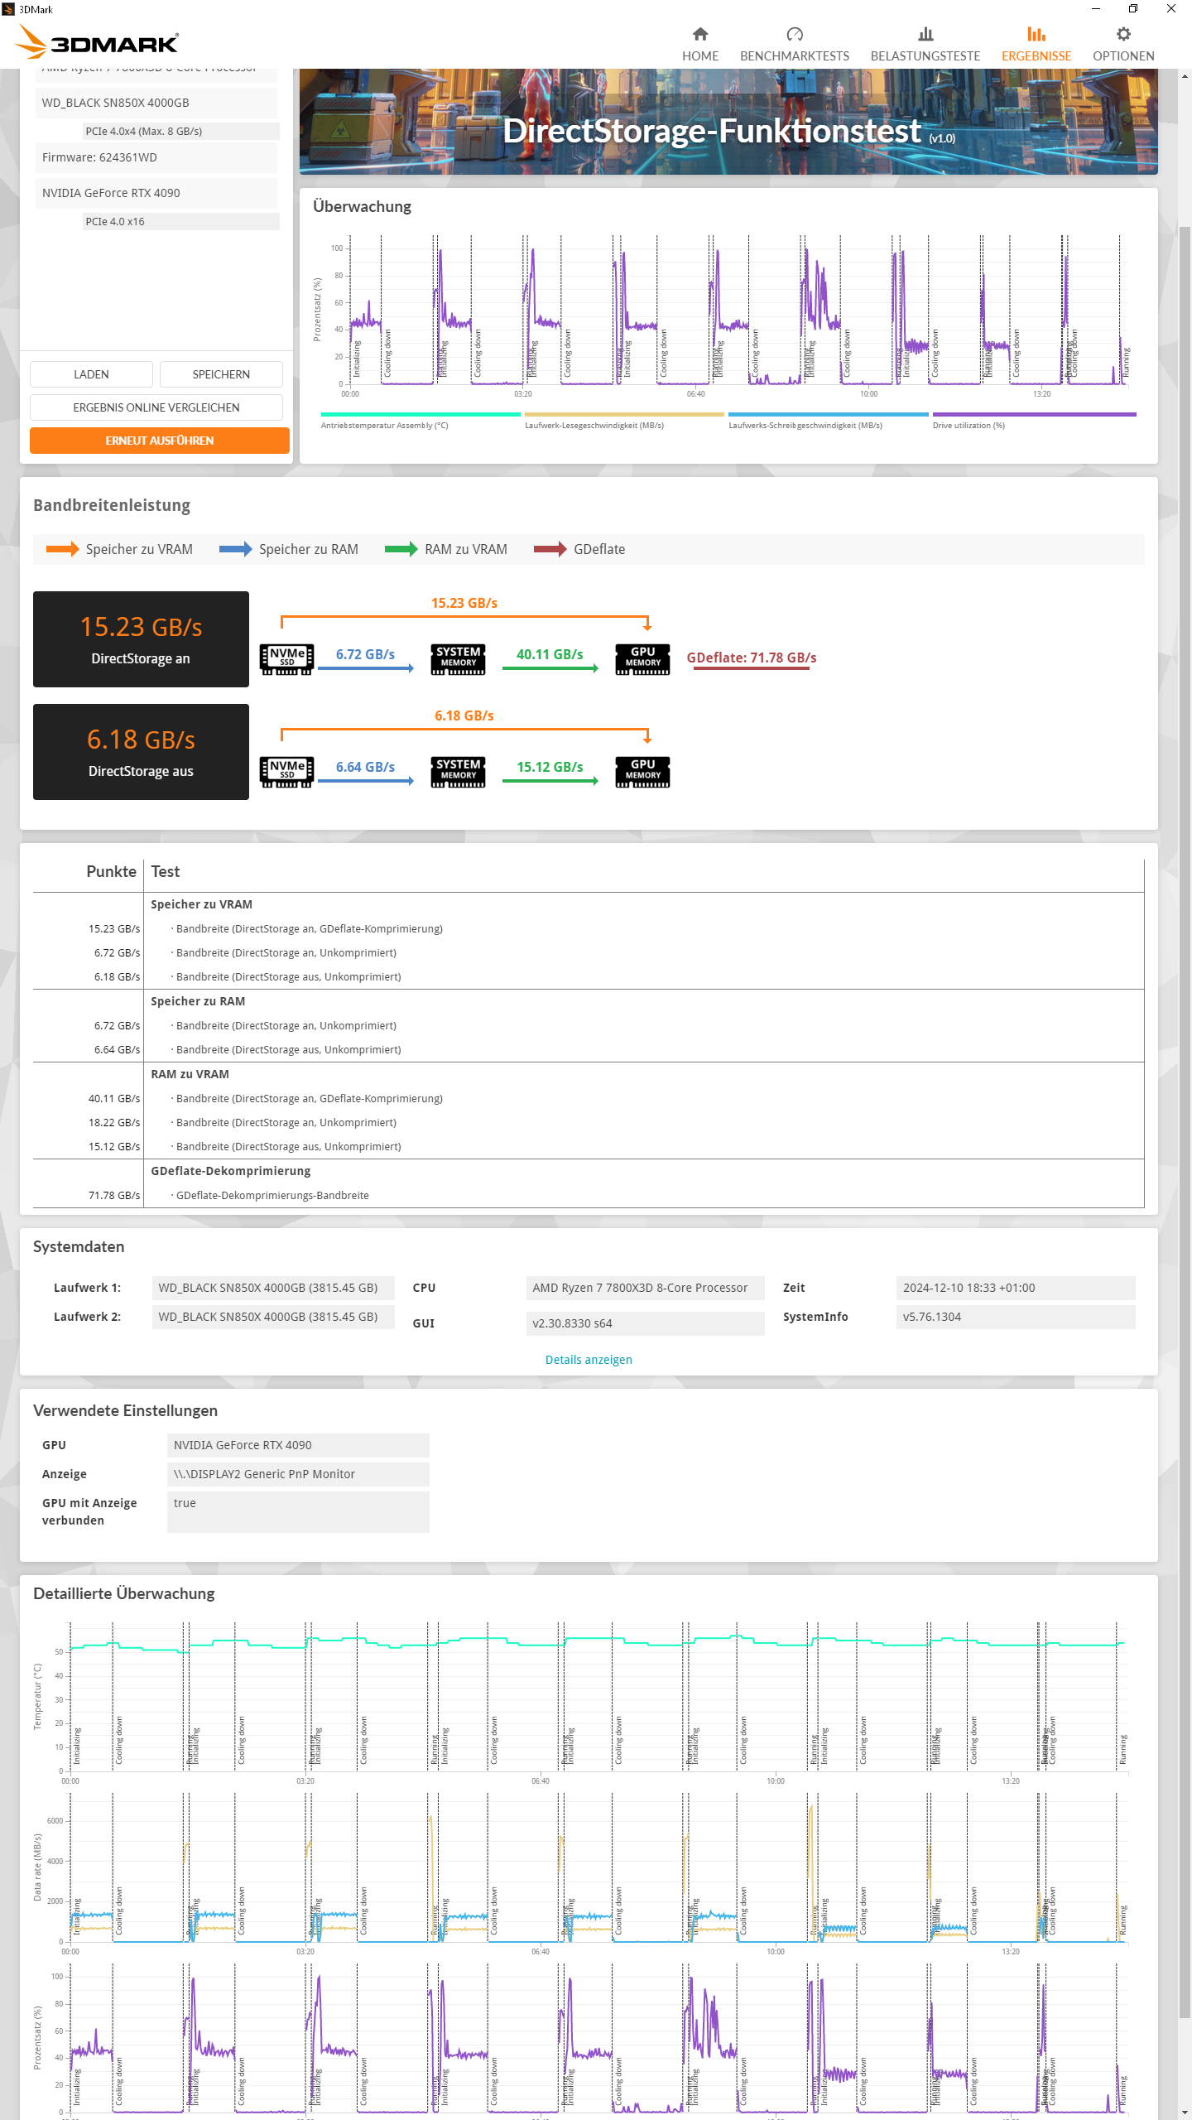Click the DirectStorage-Funktionstest banner image
The width and height of the screenshot is (1192, 2120).
click(x=728, y=122)
